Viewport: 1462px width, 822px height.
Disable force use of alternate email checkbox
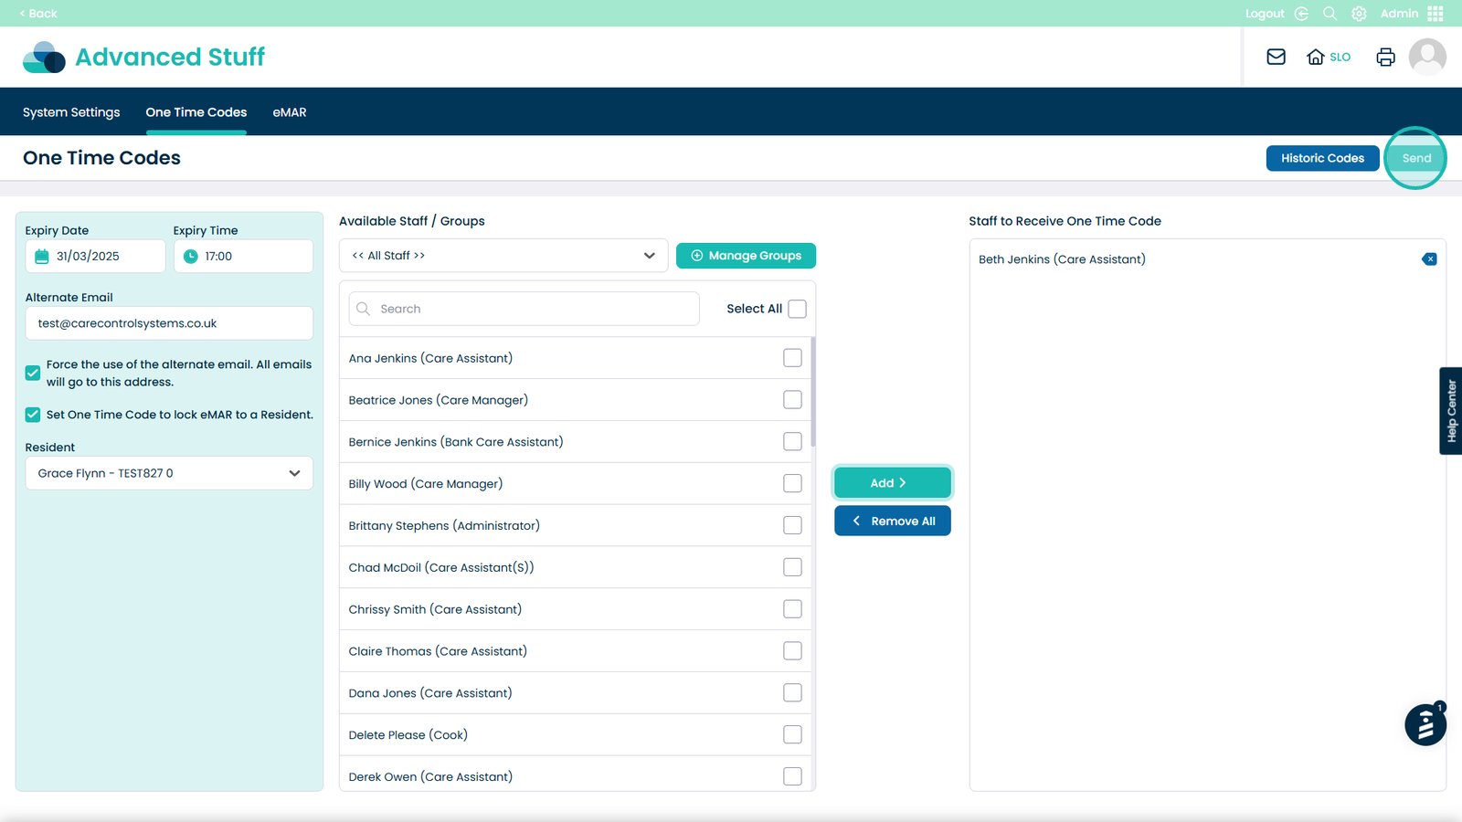33,373
